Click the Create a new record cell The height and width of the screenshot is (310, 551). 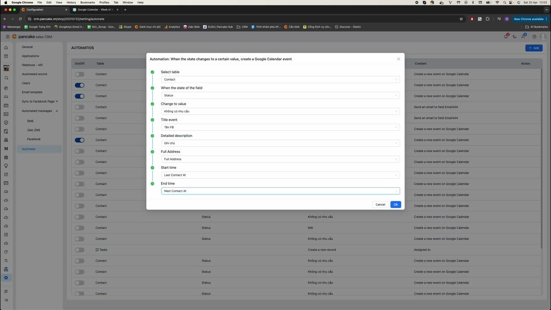tap(322, 250)
